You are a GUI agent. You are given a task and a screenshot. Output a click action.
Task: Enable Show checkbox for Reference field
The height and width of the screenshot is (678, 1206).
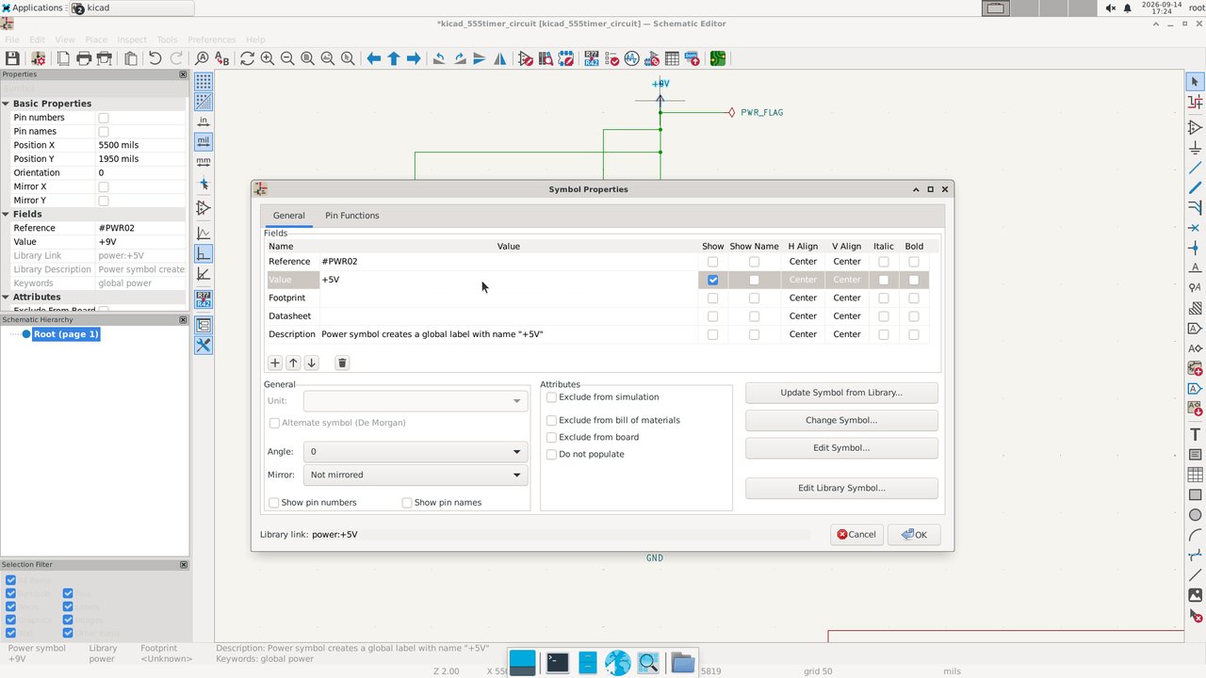(x=712, y=262)
